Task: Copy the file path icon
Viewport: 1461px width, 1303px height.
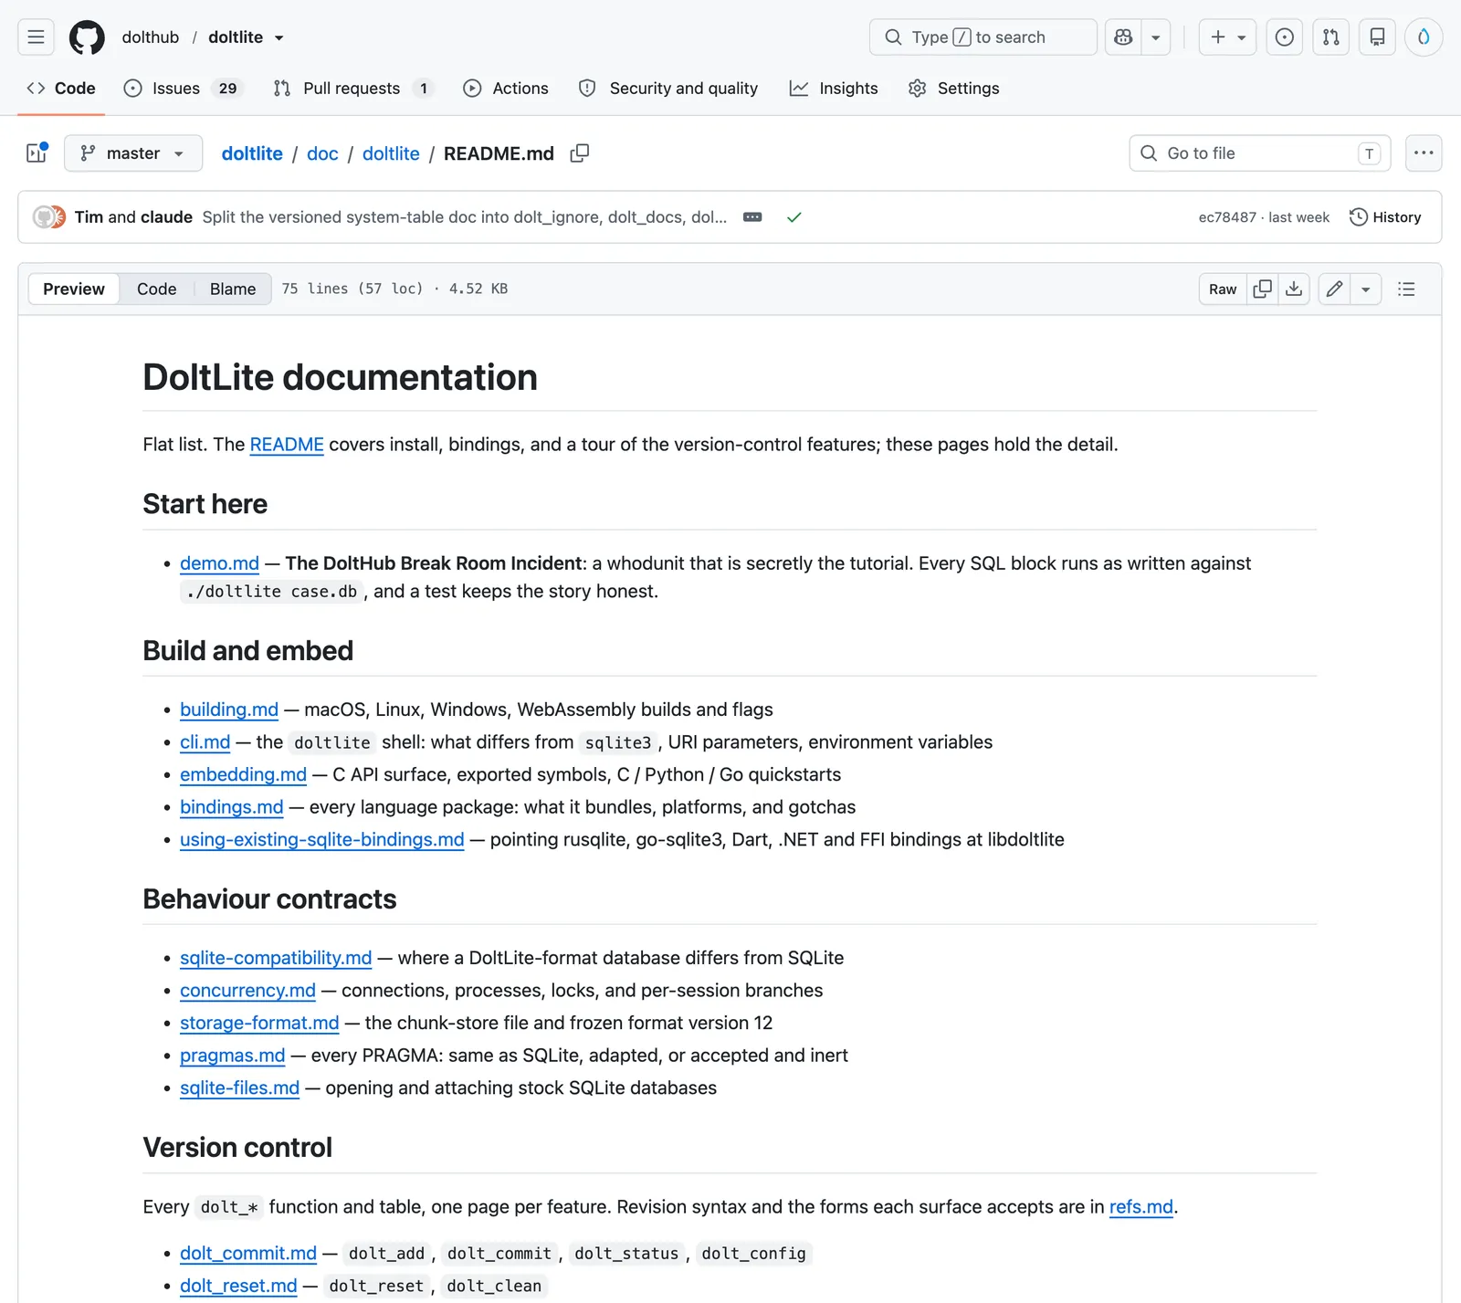Action: [x=580, y=153]
